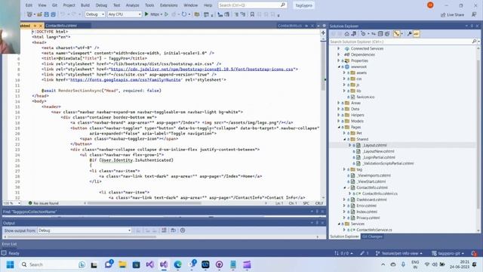Click the Solution Explorer properties wrench icon
Screen dimensions: 483x272
(x=409, y=34)
